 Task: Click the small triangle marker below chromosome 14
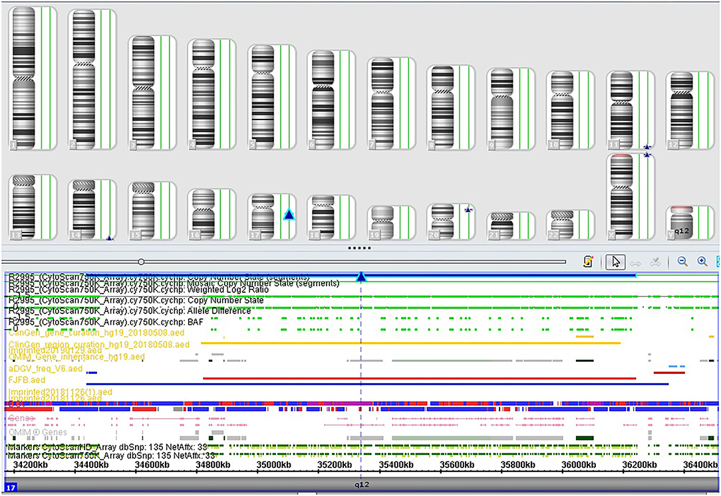(x=110, y=238)
